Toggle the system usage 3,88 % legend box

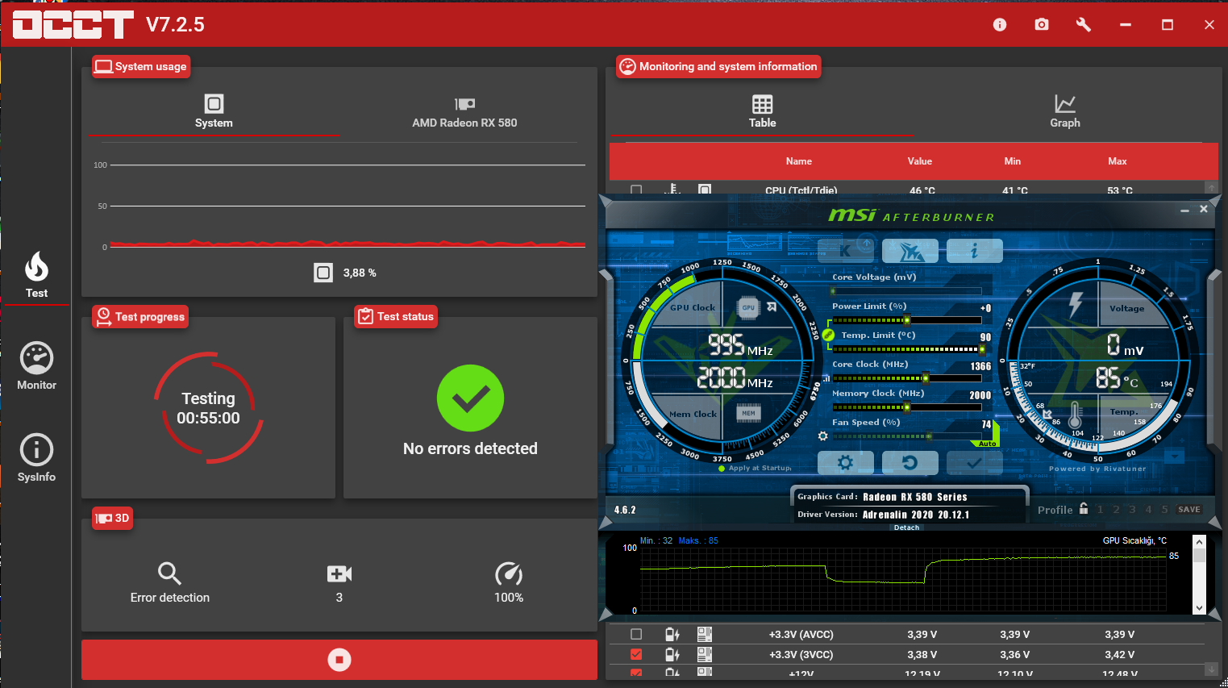[323, 273]
